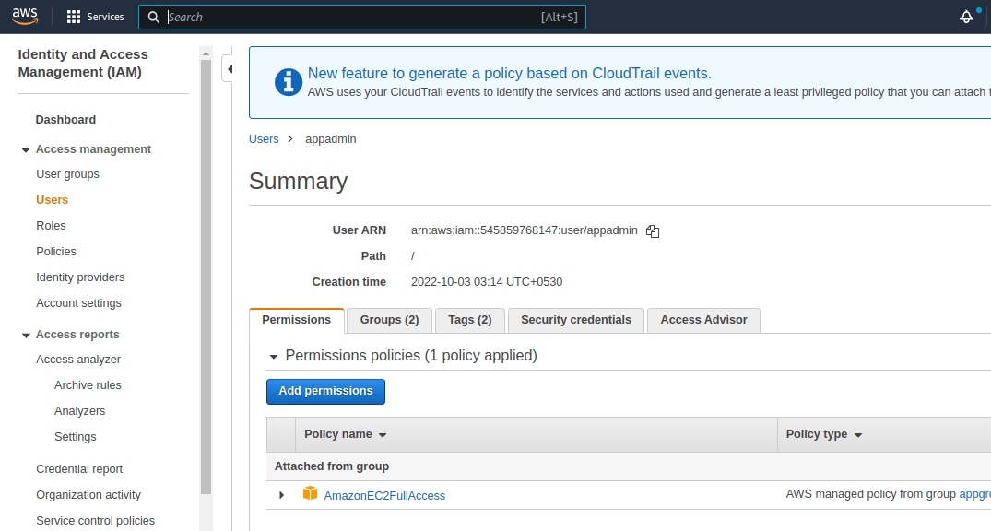Click the sidebar scrollbar up arrow

pyautogui.click(x=206, y=53)
